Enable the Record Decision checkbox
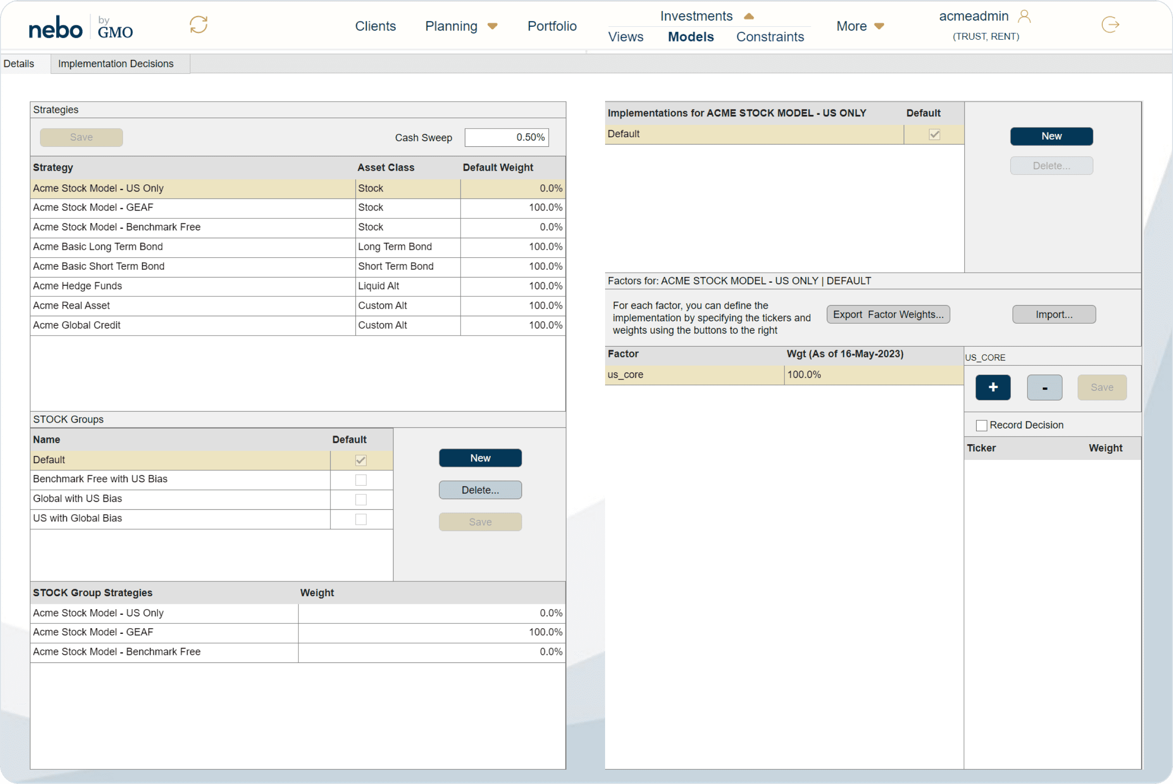Image resolution: width=1173 pixels, height=784 pixels. tap(981, 426)
